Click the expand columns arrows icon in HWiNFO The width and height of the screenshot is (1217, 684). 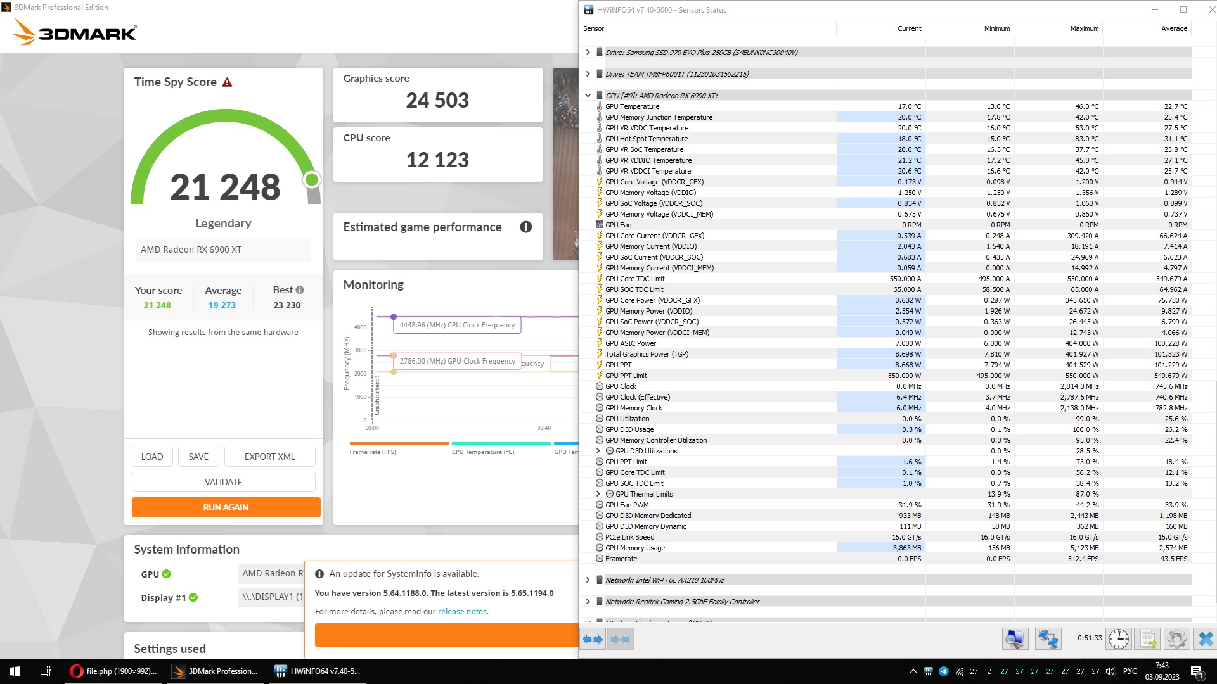(x=593, y=639)
